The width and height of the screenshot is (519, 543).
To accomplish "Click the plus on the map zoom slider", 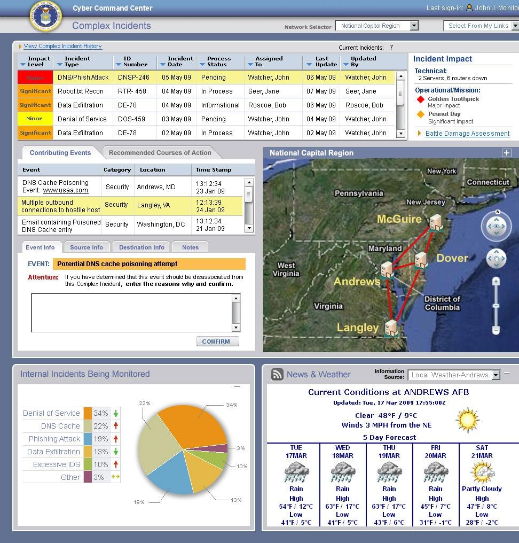I will (496, 281).
